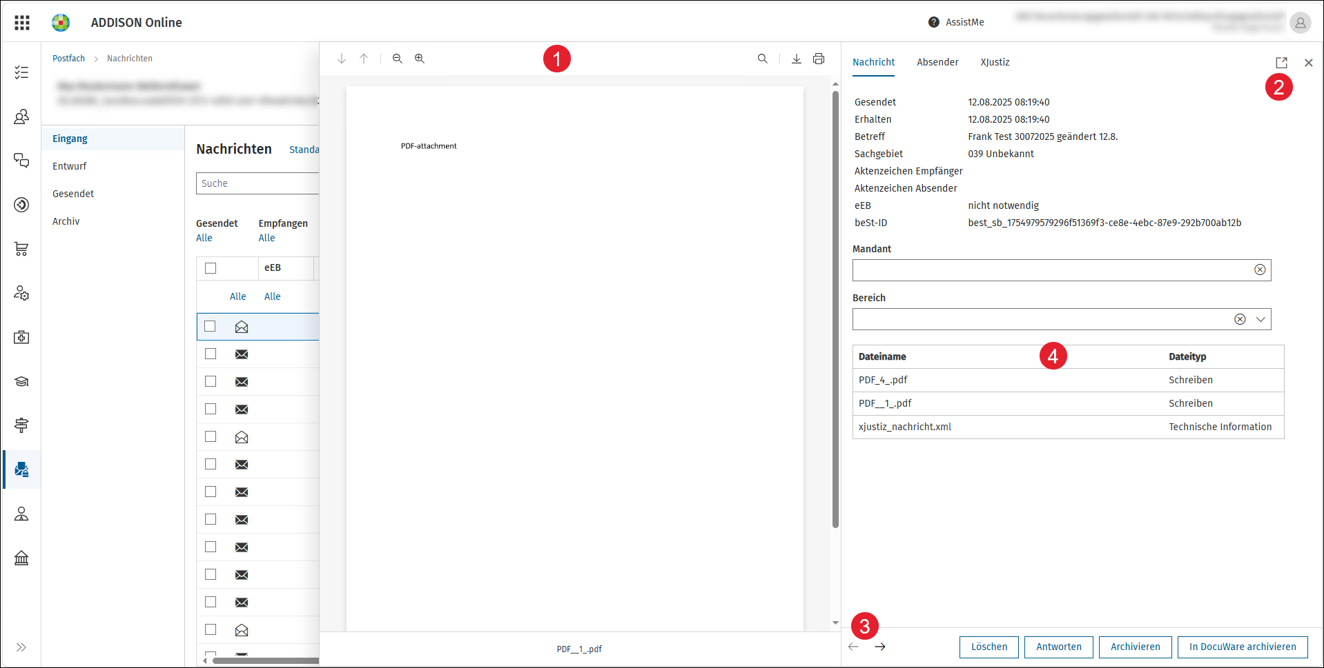1324x668 pixels.
Task: Open the app launcher grid icon
Action: 22,23
